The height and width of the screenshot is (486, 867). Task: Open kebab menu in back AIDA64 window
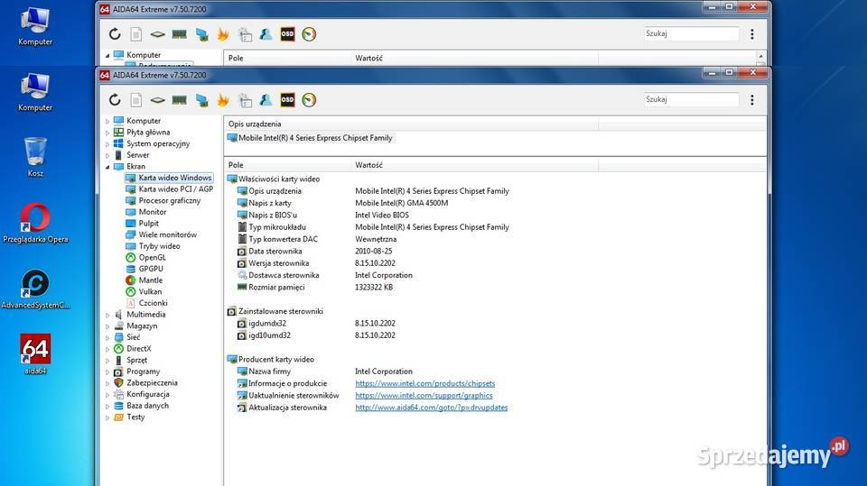tap(752, 34)
